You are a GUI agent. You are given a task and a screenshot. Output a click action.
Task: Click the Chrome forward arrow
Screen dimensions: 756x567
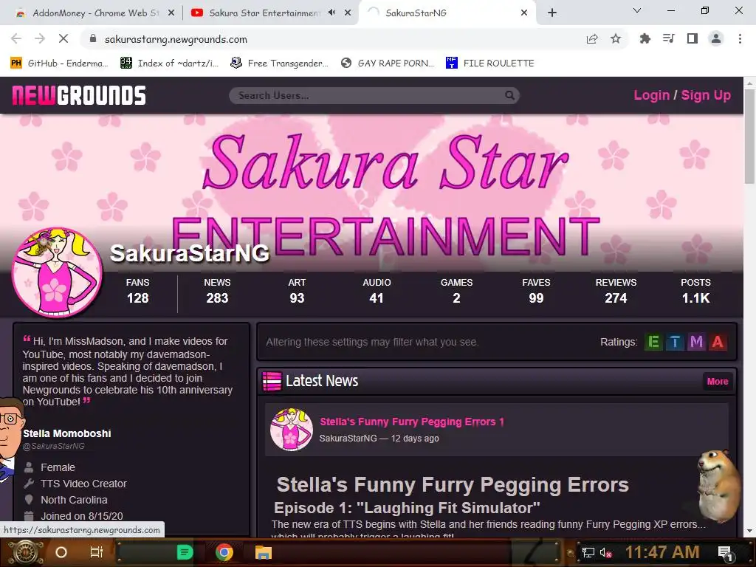[x=40, y=39]
